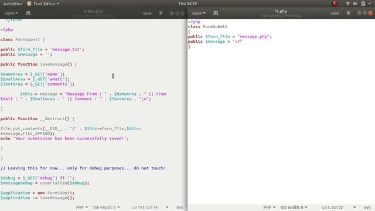The width and height of the screenshot is (375, 211).
Task: Click the battery status icon
Action: coord(363,4)
